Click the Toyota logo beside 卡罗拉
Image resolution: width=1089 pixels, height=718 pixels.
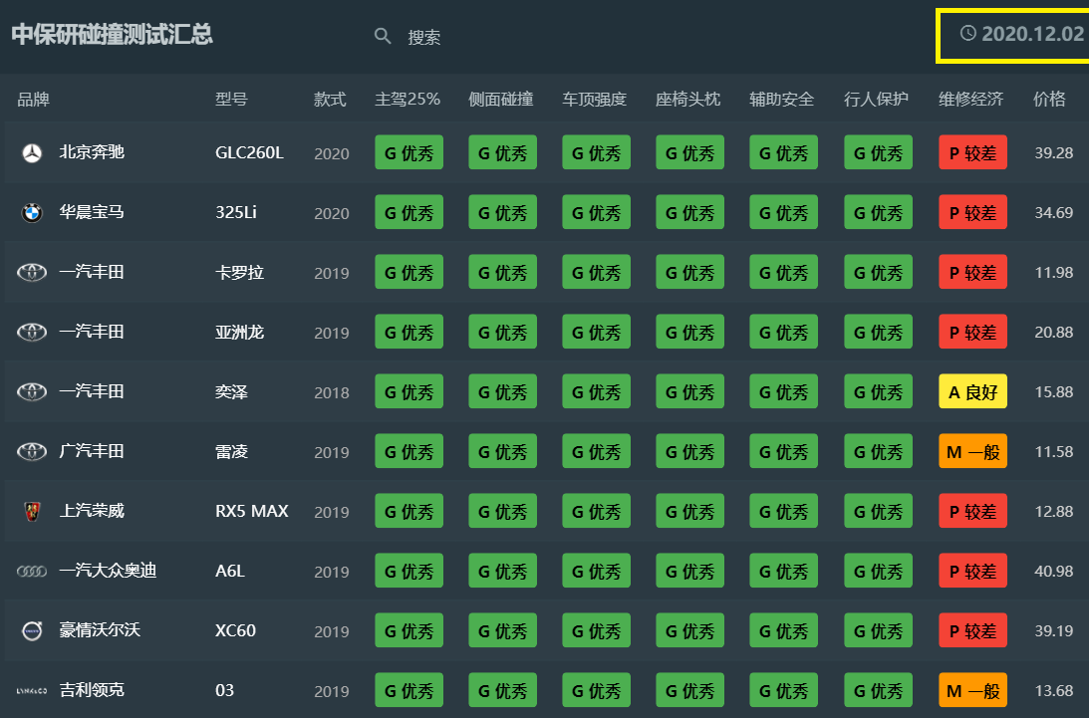pos(31,272)
